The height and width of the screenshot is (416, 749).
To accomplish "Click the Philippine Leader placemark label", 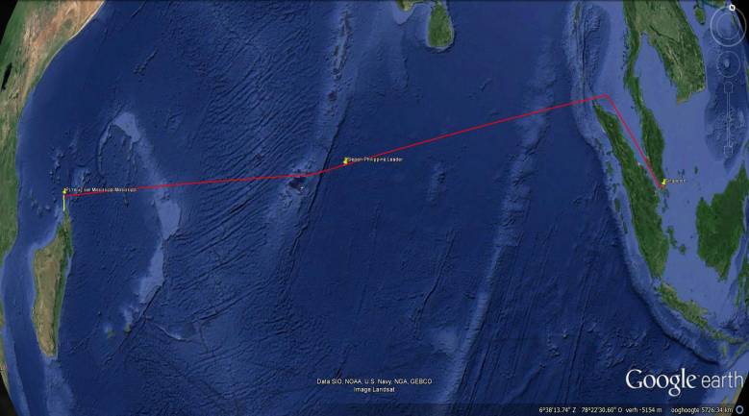I will 375,159.
